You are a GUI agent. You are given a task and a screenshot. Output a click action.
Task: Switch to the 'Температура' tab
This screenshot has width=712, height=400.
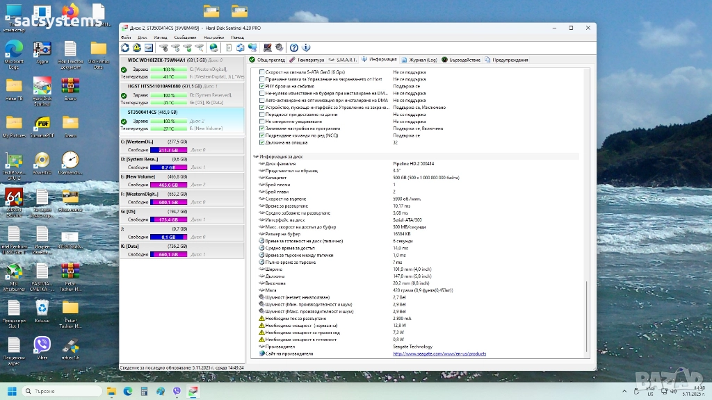point(306,60)
